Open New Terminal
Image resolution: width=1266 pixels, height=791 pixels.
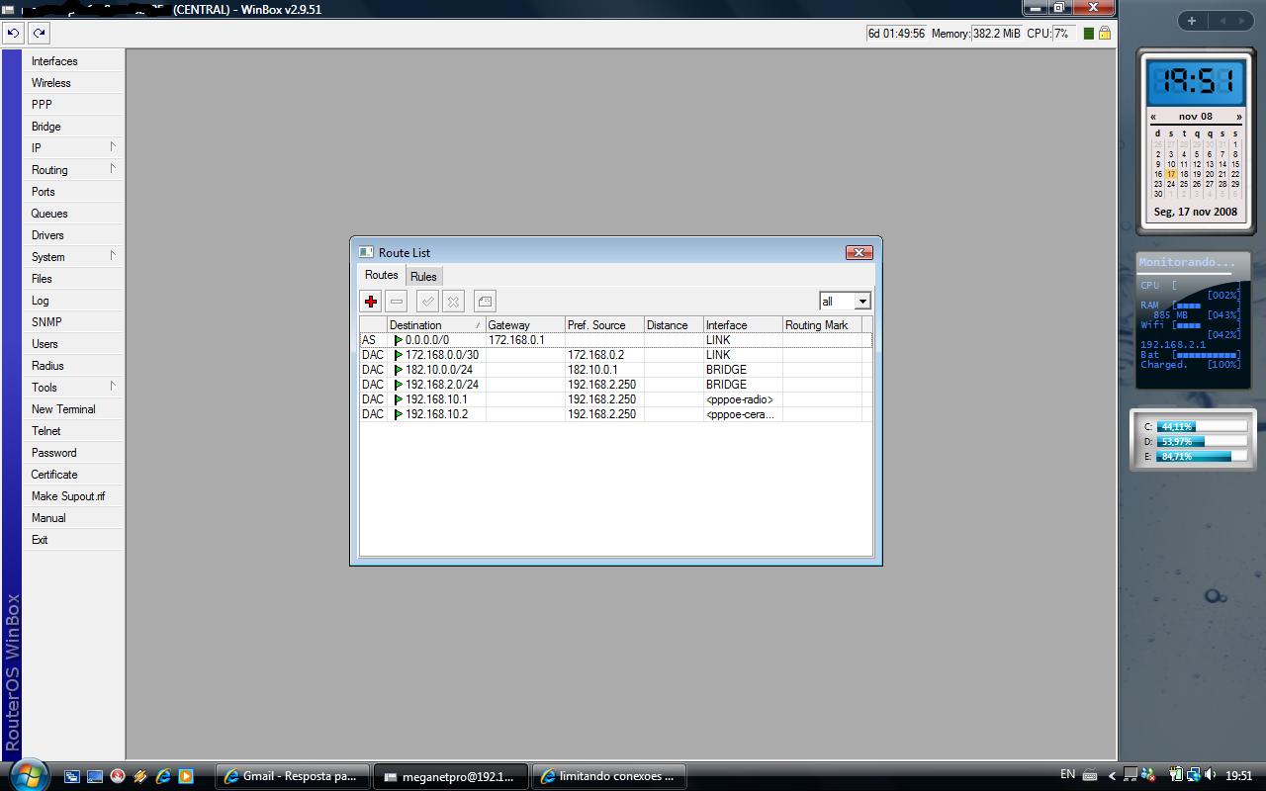73,409
